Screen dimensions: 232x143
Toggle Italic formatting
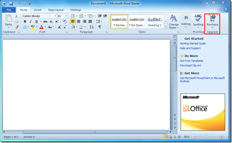tap(31, 22)
